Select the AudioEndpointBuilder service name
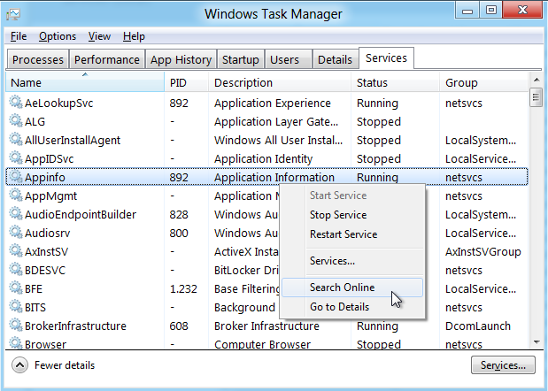 [x=81, y=214]
